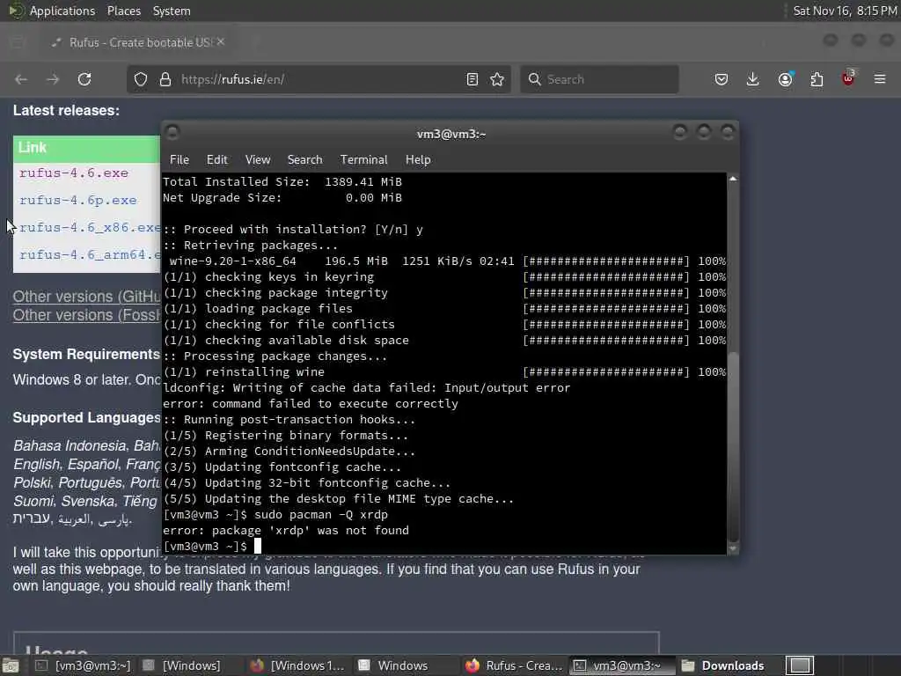Open the Firefox account icon
This screenshot has width=901, height=676.
click(786, 79)
